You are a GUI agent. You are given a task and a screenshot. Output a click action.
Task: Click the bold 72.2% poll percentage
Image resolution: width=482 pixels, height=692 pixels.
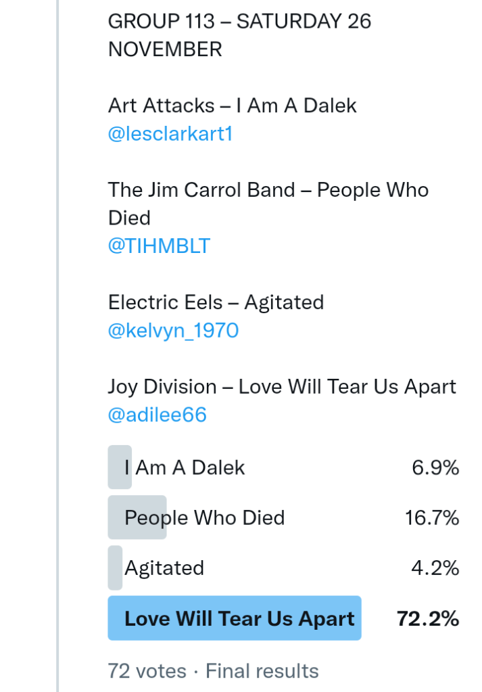coord(427,618)
